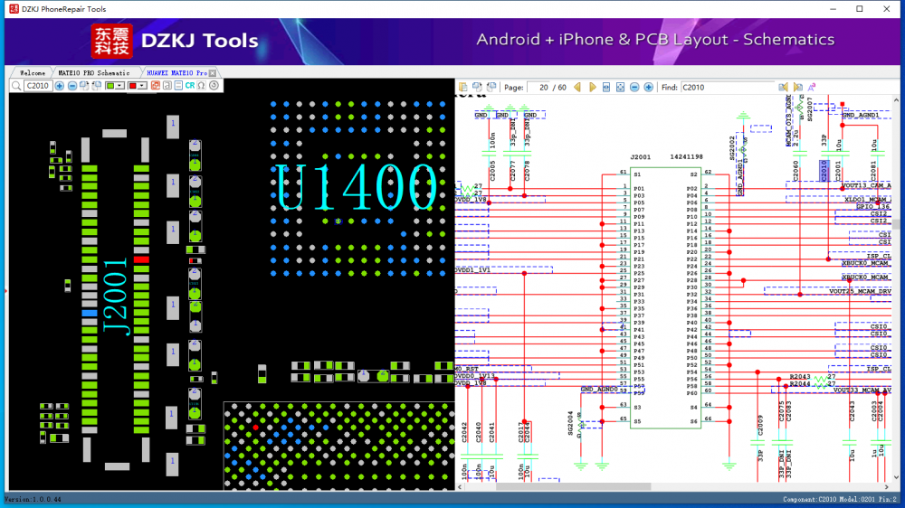The height and width of the screenshot is (508, 905).
Task: Open the MATE10 PRO Schematic tab
Action: [93, 72]
